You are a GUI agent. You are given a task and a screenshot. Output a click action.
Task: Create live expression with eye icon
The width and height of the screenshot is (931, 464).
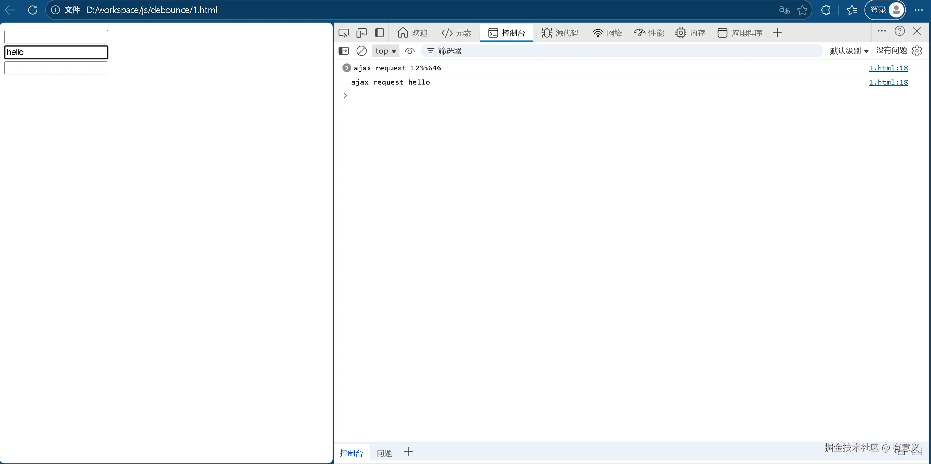click(410, 51)
